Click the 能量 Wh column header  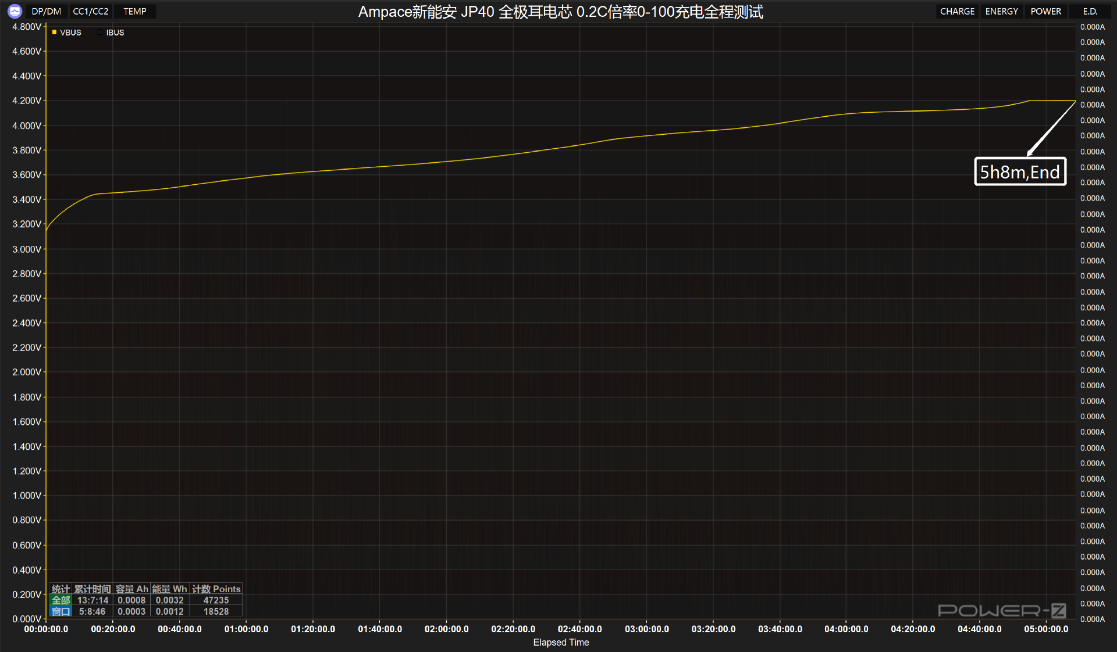pos(169,589)
